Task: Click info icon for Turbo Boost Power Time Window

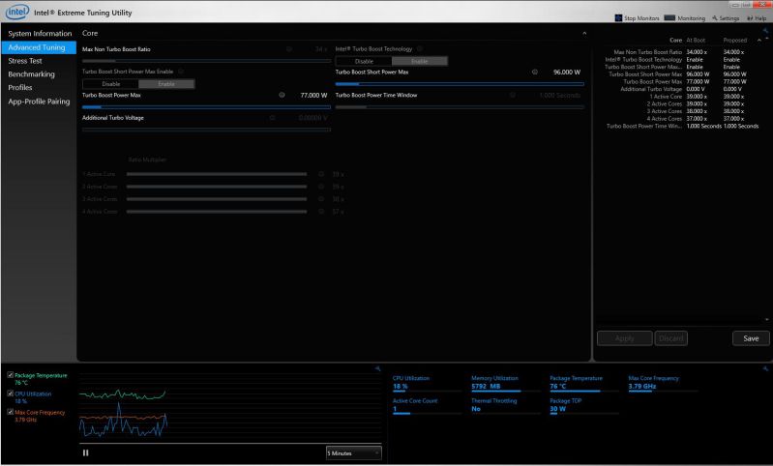Action: point(513,95)
